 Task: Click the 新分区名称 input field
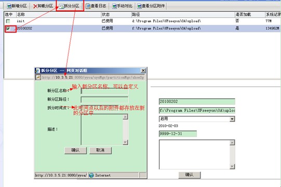click(x=104, y=91)
